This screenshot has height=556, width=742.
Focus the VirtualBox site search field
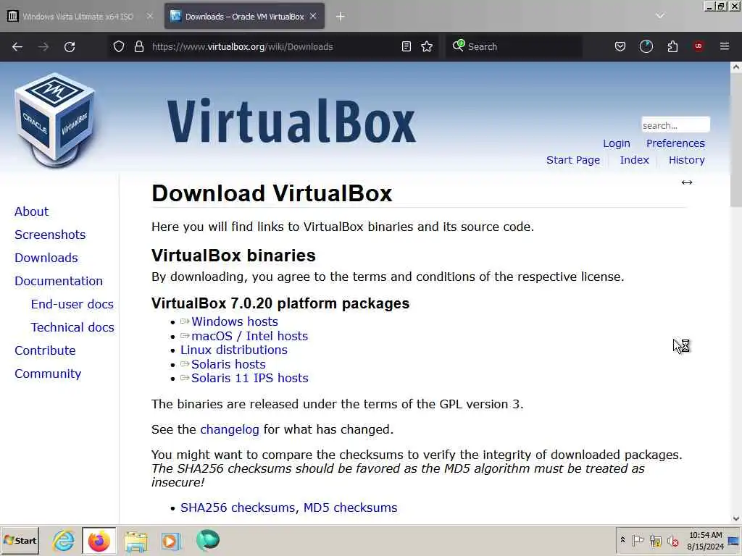675,125
